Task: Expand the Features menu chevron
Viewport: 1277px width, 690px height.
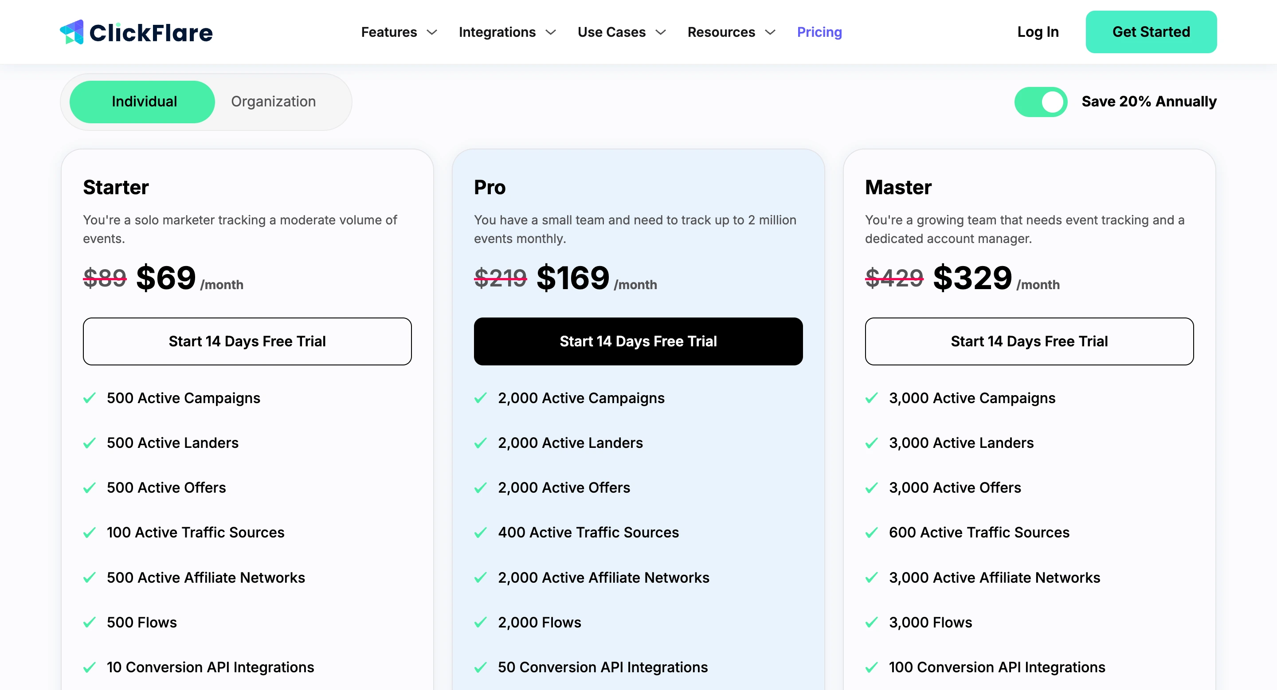Action: click(x=432, y=33)
